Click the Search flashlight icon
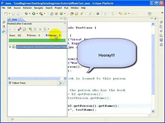The width and height of the screenshot is (165, 123). [81, 14]
